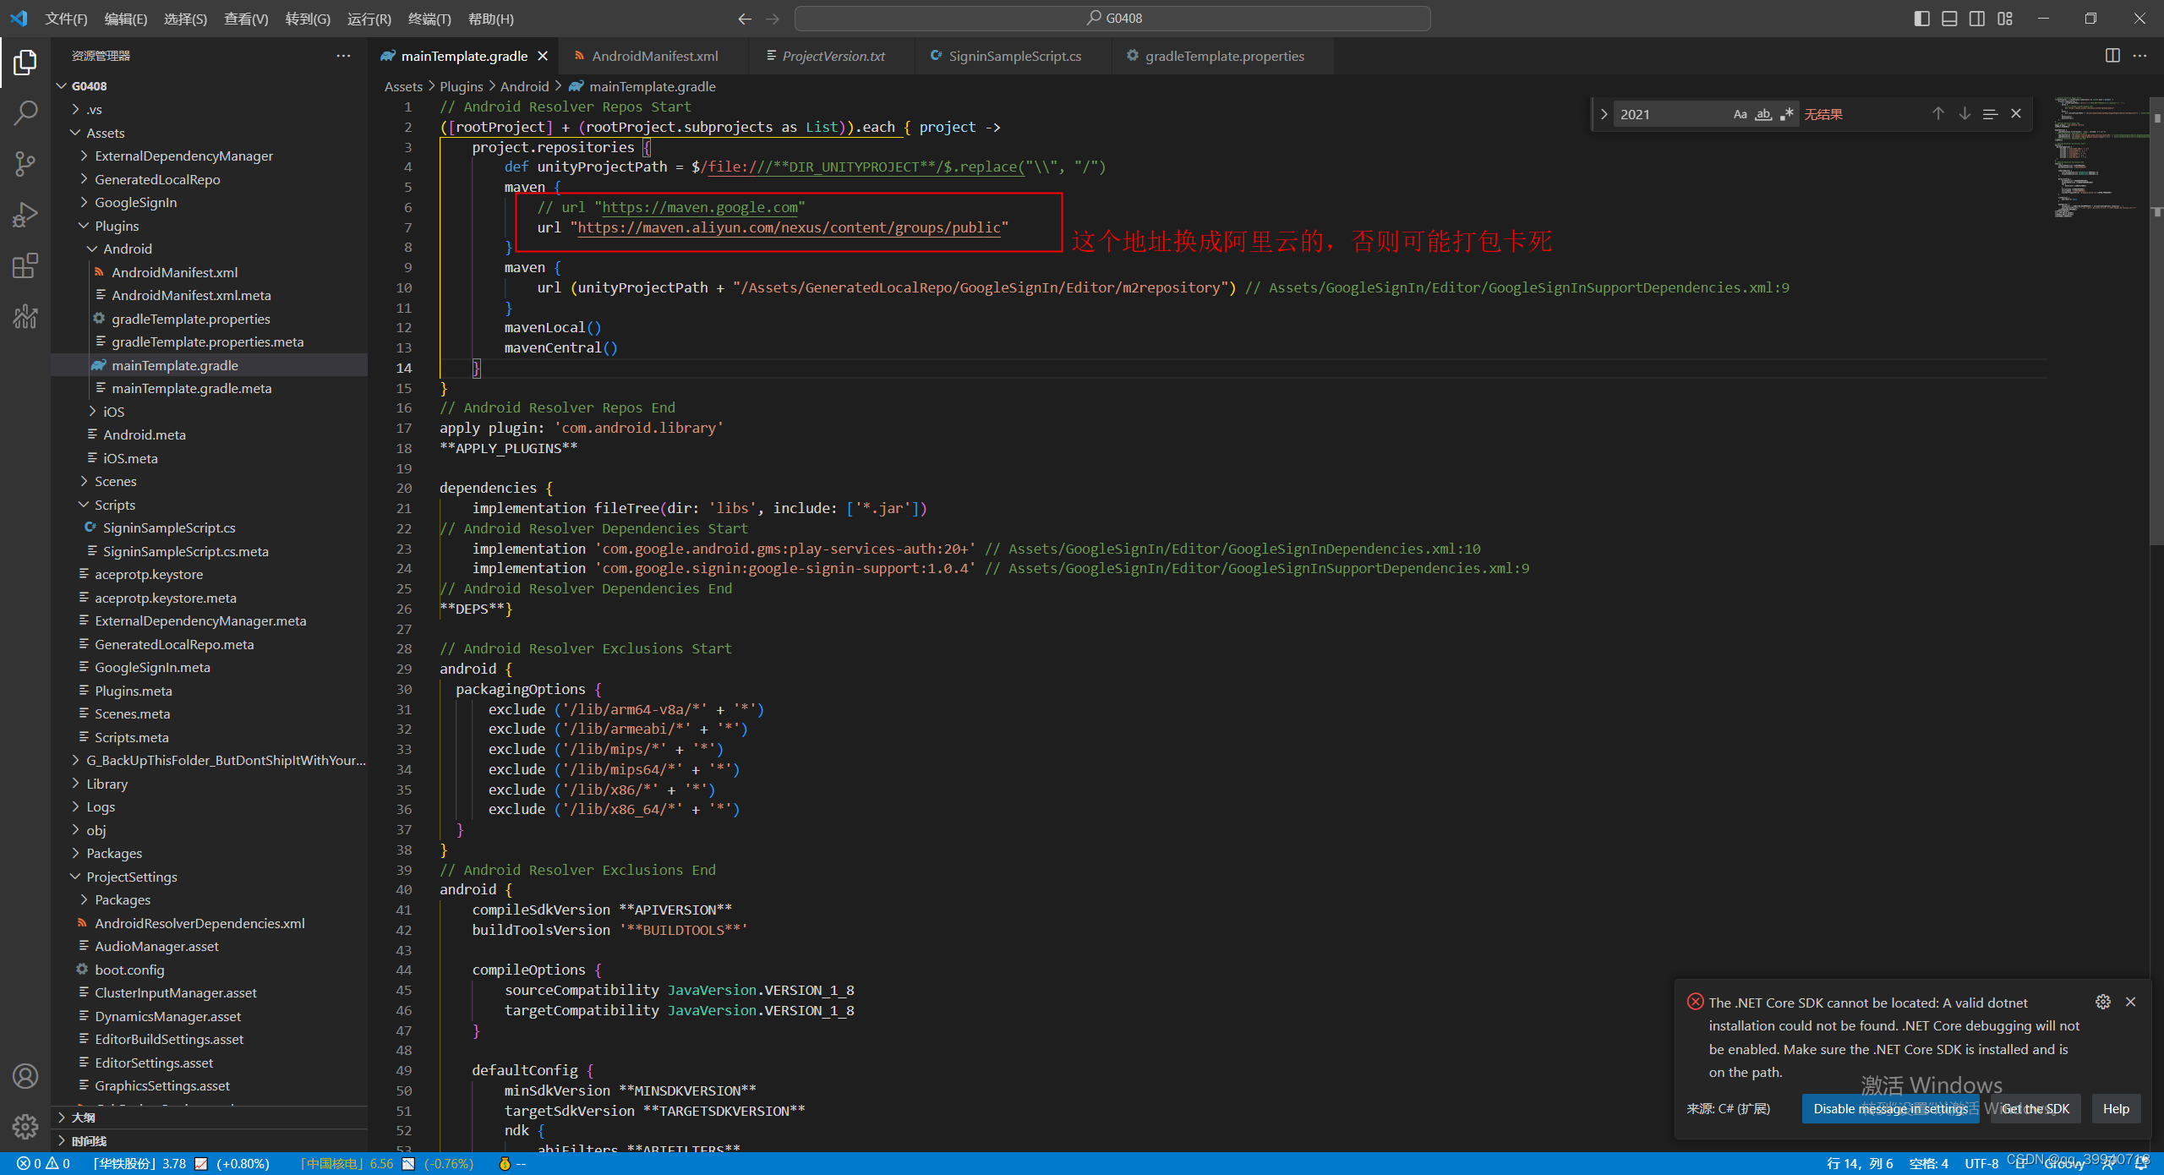Open the Source Control view
Image resolution: width=2164 pixels, height=1175 pixels.
(x=25, y=164)
